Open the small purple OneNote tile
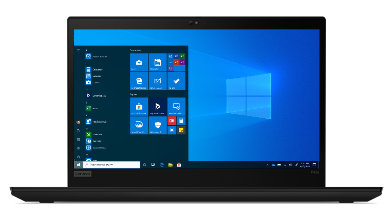392x221 pixels. point(182,62)
